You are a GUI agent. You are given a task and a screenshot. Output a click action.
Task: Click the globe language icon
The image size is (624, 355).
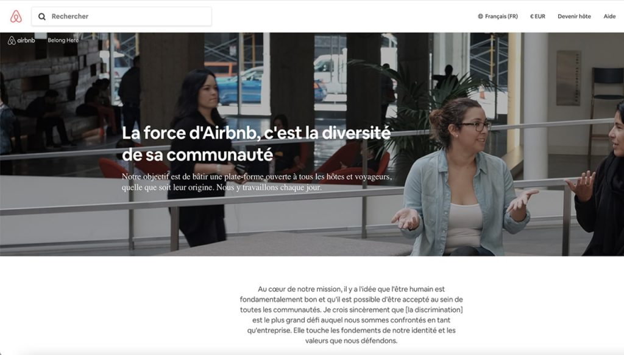(480, 16)
